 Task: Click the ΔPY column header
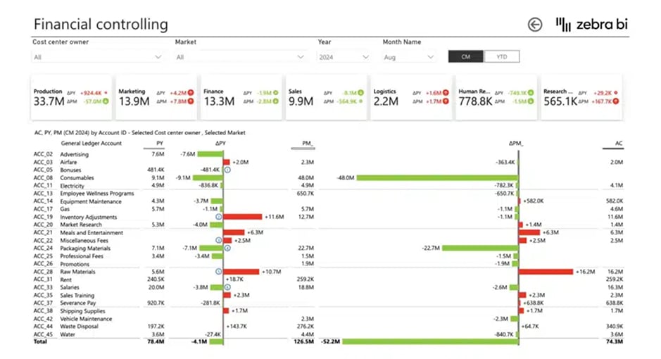(221, 144)
